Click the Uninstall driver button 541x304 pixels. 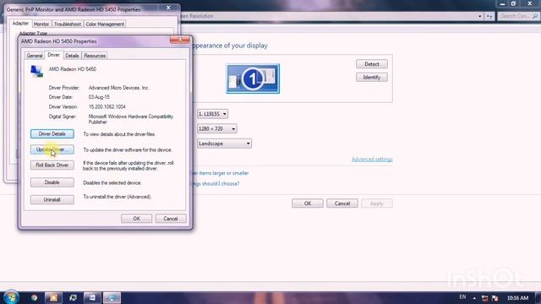(x=52, y=199)
